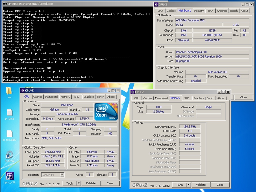Click Graphic Interface AGP version 3.0 field
The image size is (256, 192).
[217, 72]
